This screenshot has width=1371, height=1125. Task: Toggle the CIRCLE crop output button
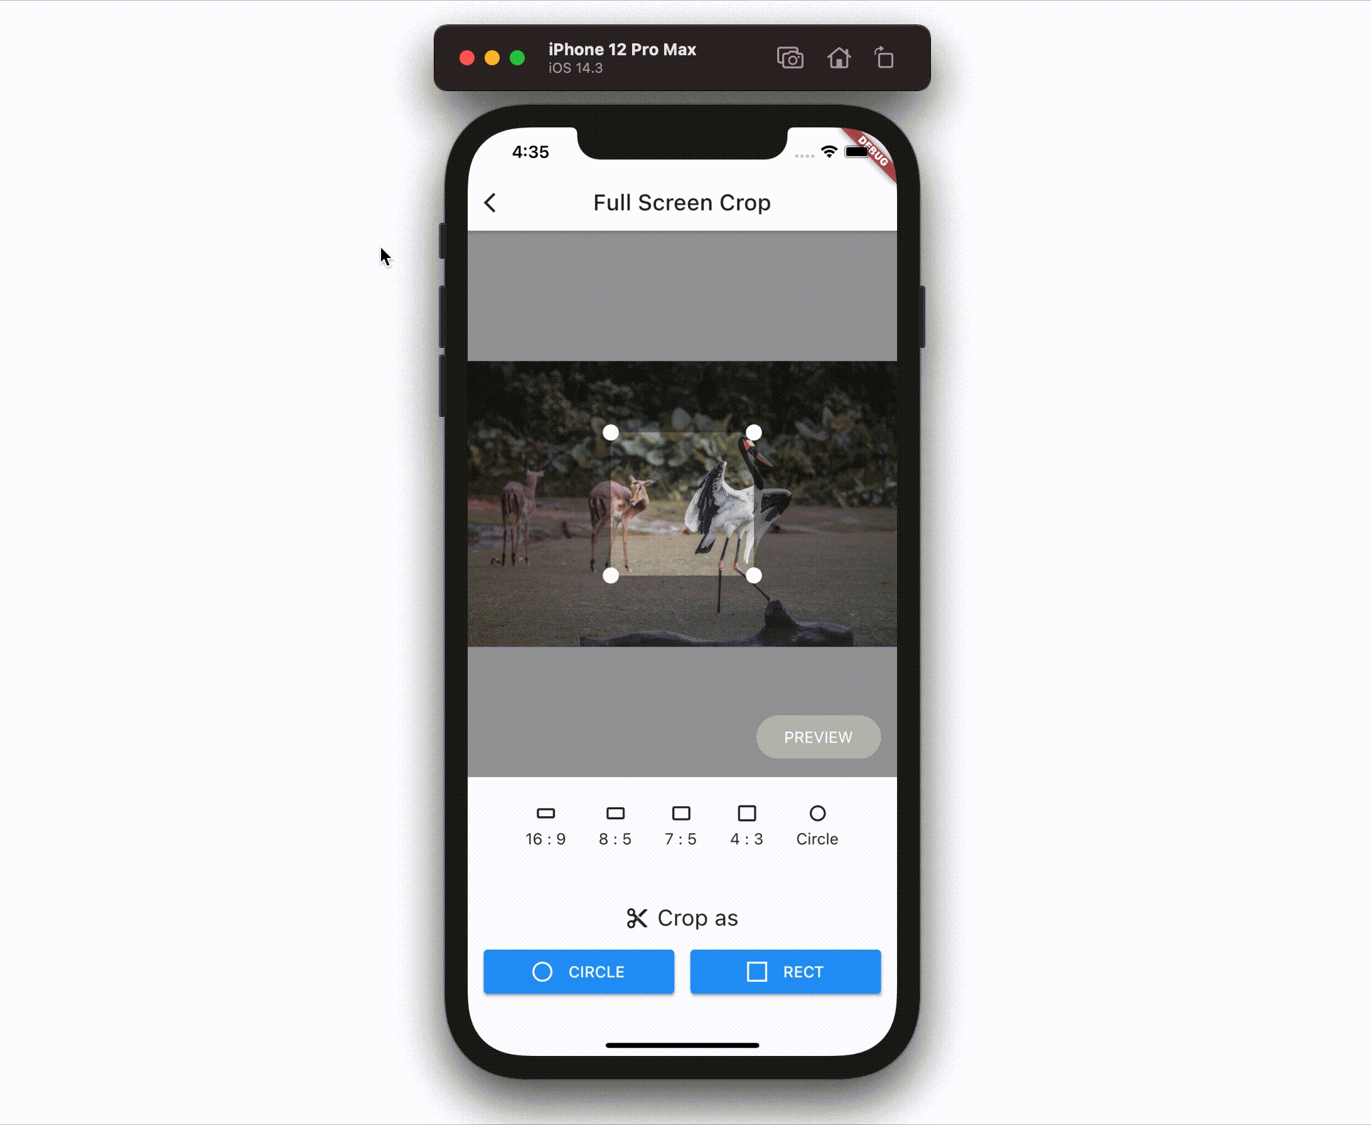coord(578,971)
